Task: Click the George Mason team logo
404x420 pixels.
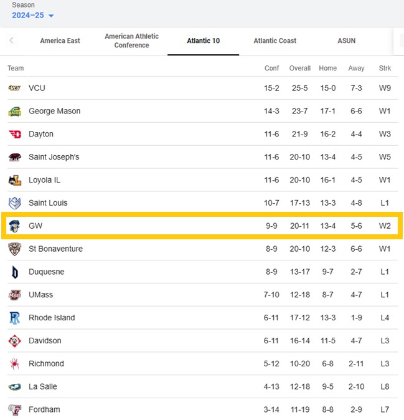Action: point(15,112)
